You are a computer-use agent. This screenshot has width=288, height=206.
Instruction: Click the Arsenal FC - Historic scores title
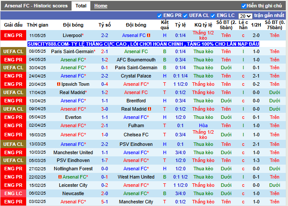[x=36, y=6]
